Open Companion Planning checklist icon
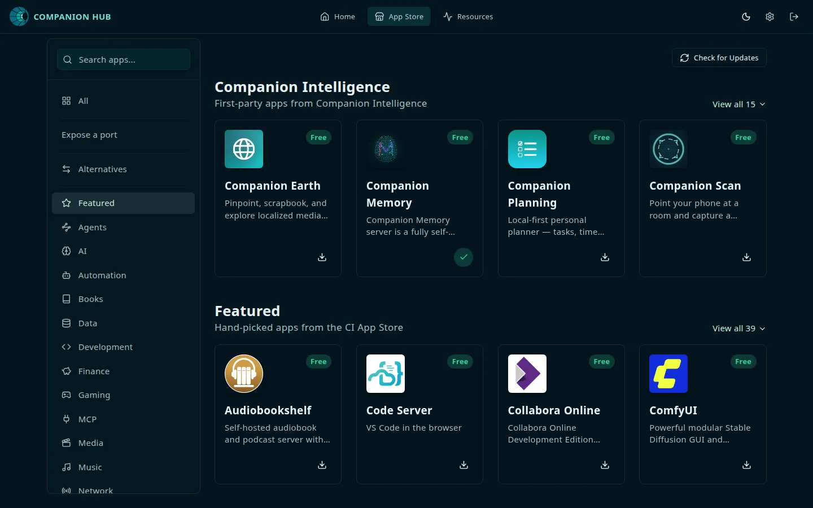 [x=527, y=149]
